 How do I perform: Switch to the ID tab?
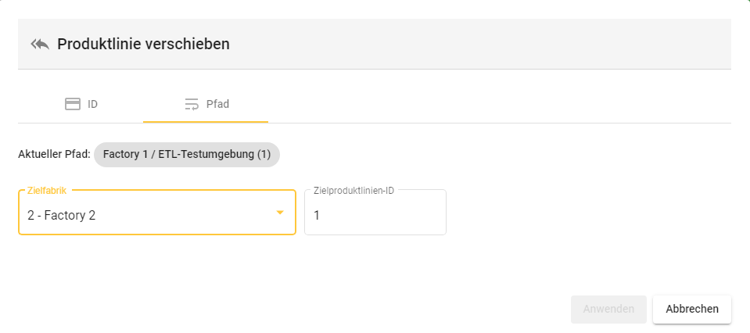81,104
